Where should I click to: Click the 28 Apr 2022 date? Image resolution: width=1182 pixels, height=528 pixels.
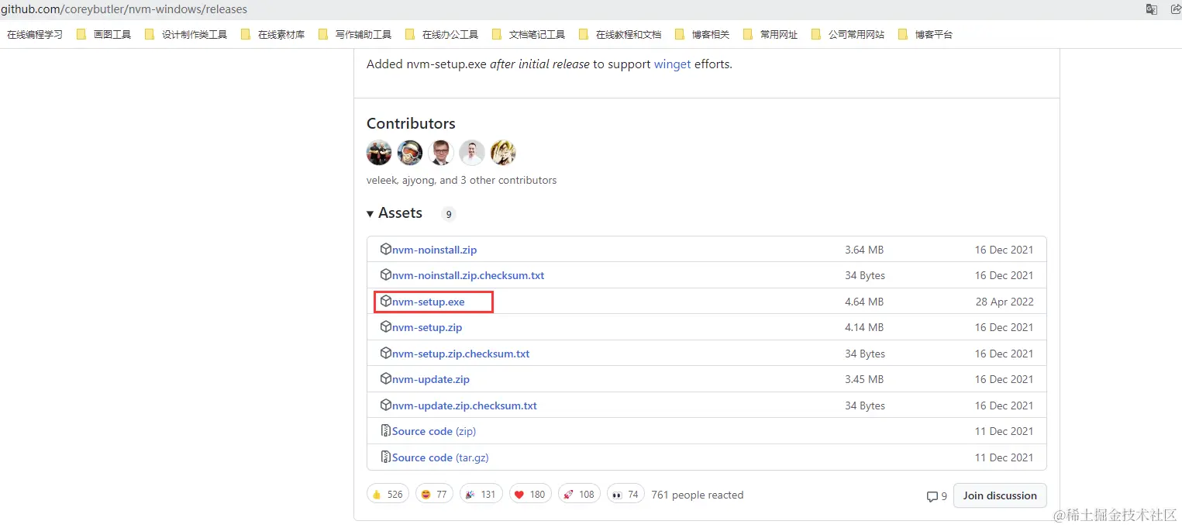tap(1005, 302)
